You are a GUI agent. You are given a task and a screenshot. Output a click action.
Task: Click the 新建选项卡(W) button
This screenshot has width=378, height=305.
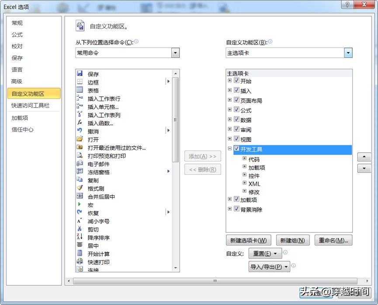point(248,240)
